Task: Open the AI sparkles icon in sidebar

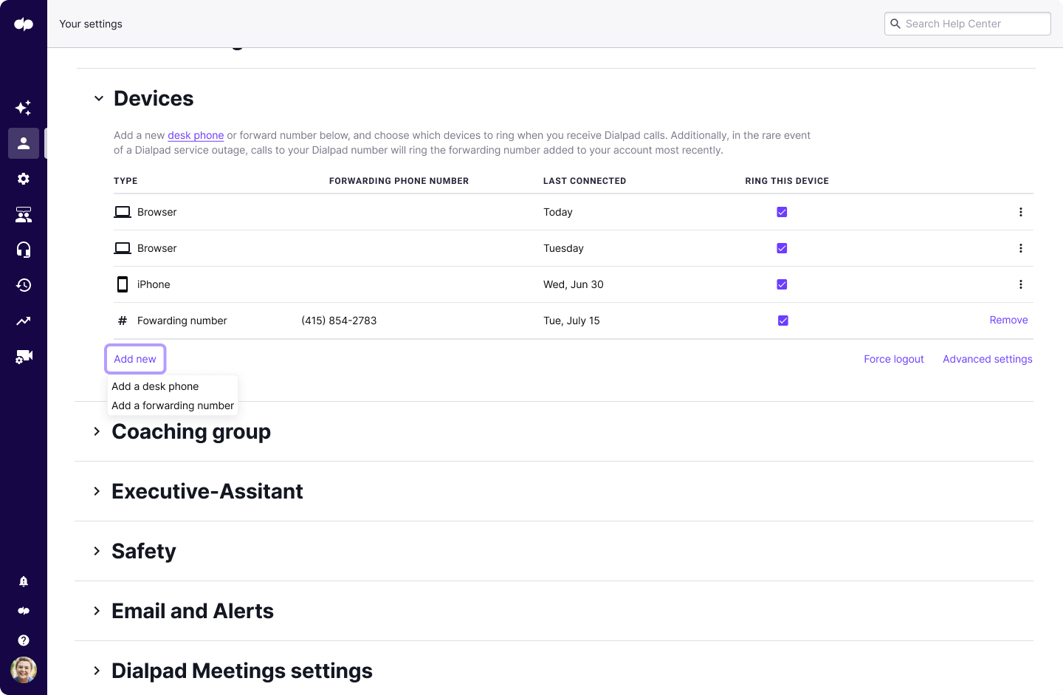Action: pyautogui.click(x=24, y=108)
